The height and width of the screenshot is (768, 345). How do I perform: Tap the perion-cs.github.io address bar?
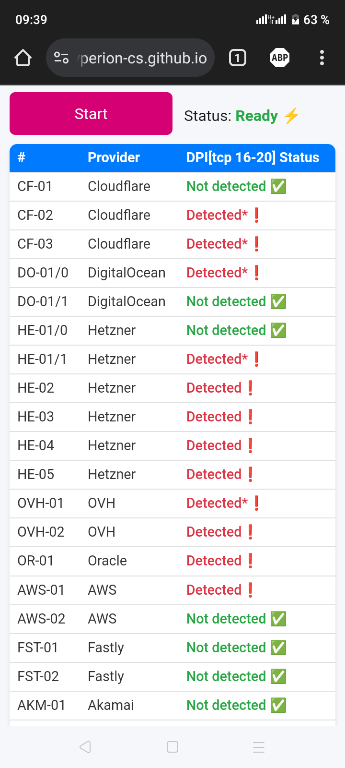[x=143, y=58]
